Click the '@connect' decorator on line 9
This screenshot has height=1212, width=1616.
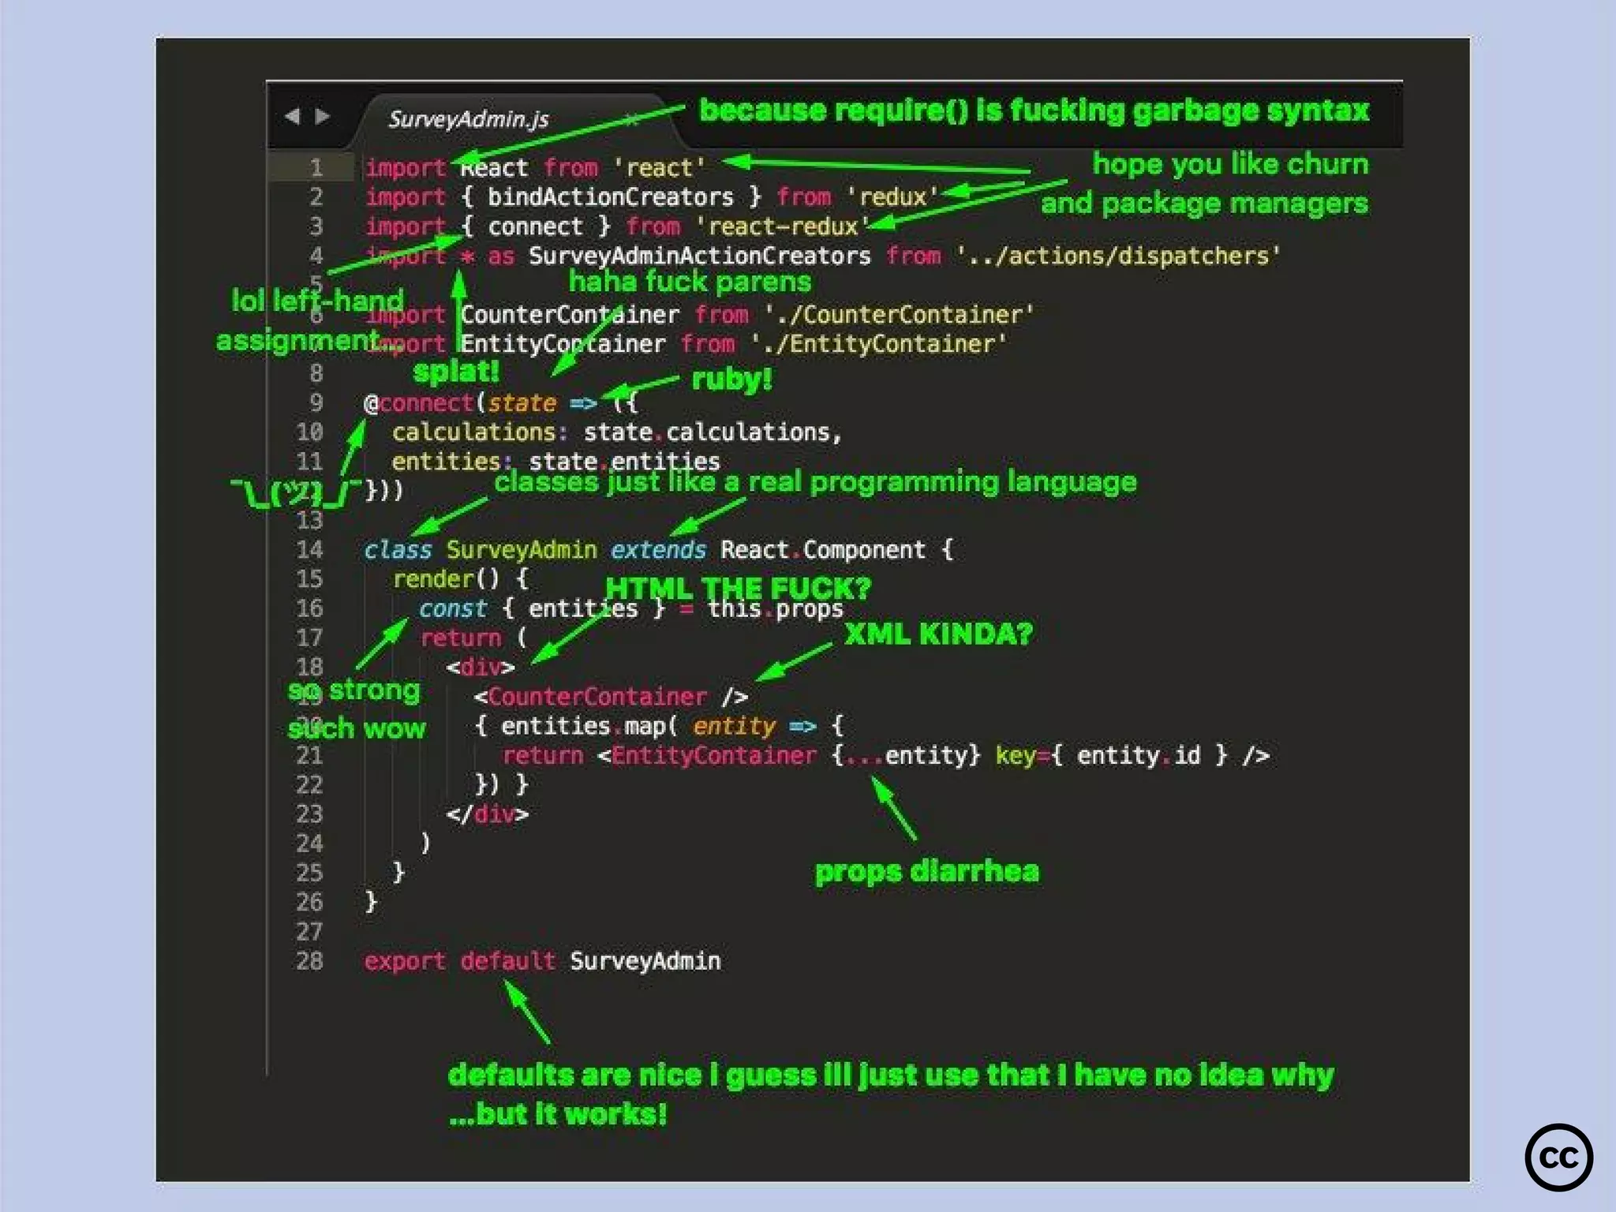[x=418, y=403]
